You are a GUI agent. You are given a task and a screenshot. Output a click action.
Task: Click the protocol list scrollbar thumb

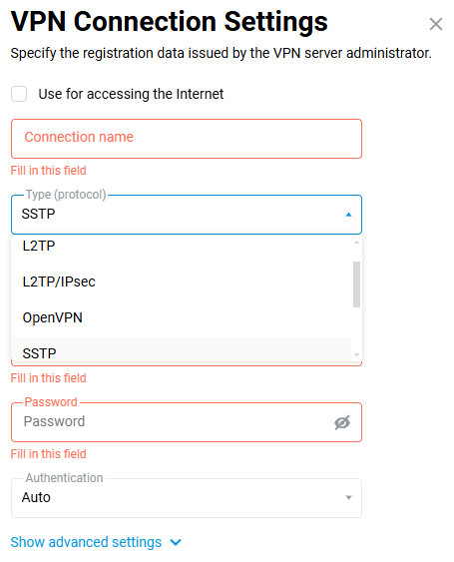pos(356,284)
